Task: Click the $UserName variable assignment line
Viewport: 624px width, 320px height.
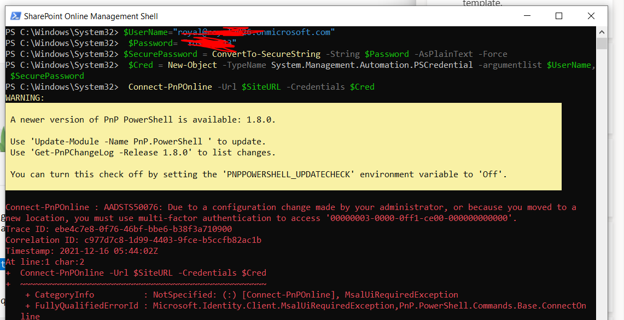Action: 170,32
